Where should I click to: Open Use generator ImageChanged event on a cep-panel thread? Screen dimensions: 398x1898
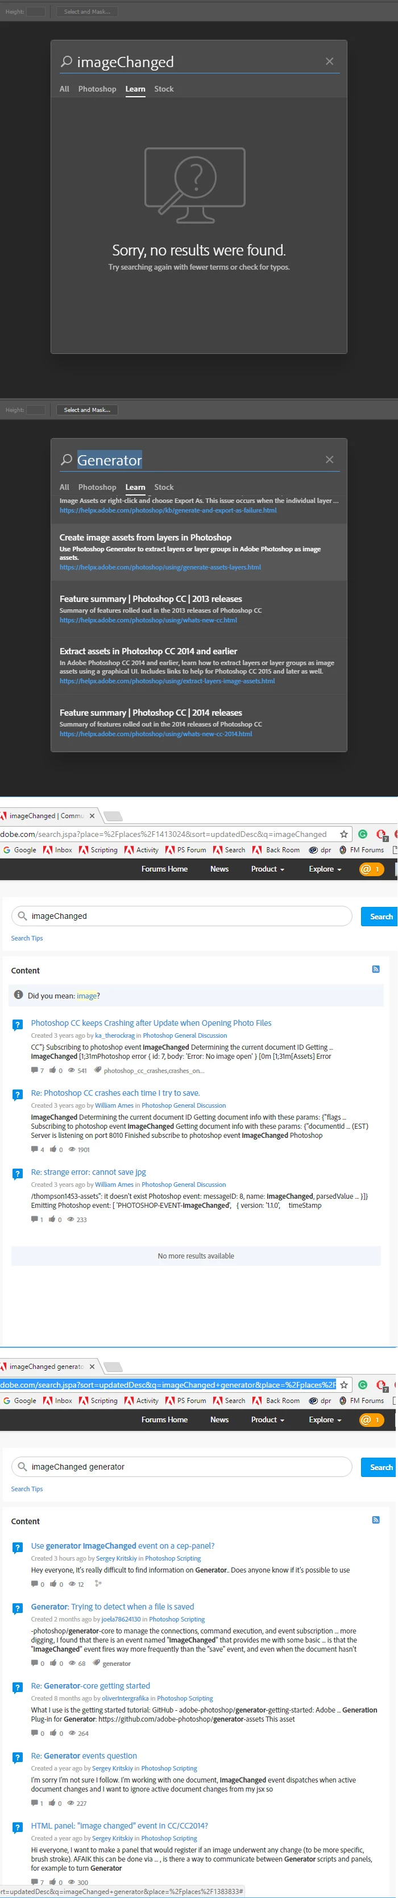point(123,1546)
